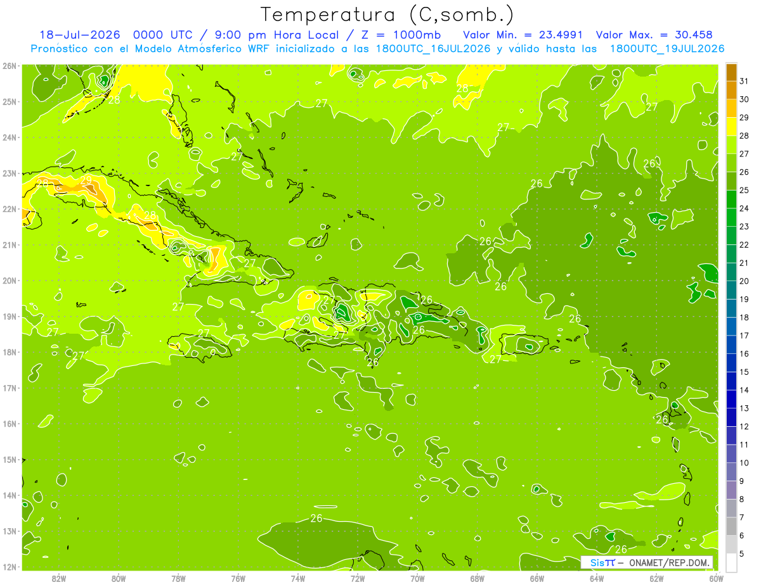Click the latitude axis label "13N"

pyautogui.click(x=9, y=531)
